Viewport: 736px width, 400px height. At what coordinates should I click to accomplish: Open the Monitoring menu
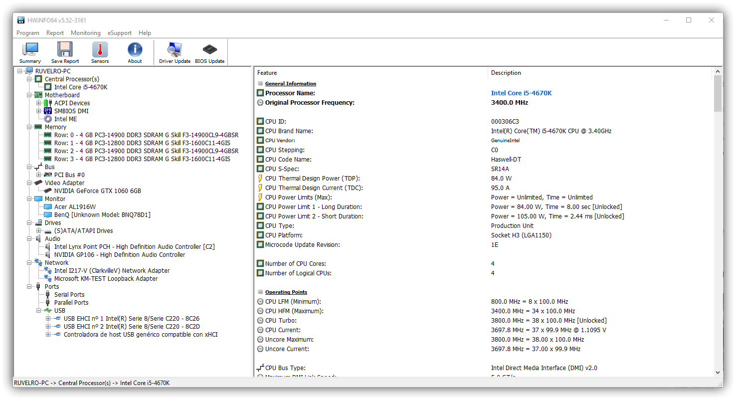[x=85, y=33]
